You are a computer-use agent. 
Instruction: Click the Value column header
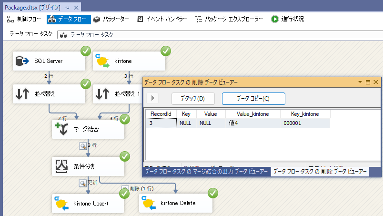pyautogui.click(x=211, y=114)
